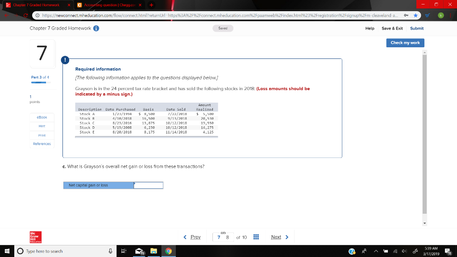
Task: Type in the Net capital gain or loss field
Action: [148, 185]
